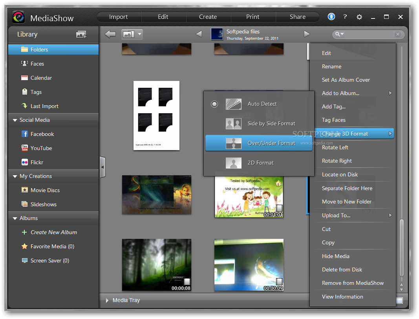Choose Side by Side Format

259,123
